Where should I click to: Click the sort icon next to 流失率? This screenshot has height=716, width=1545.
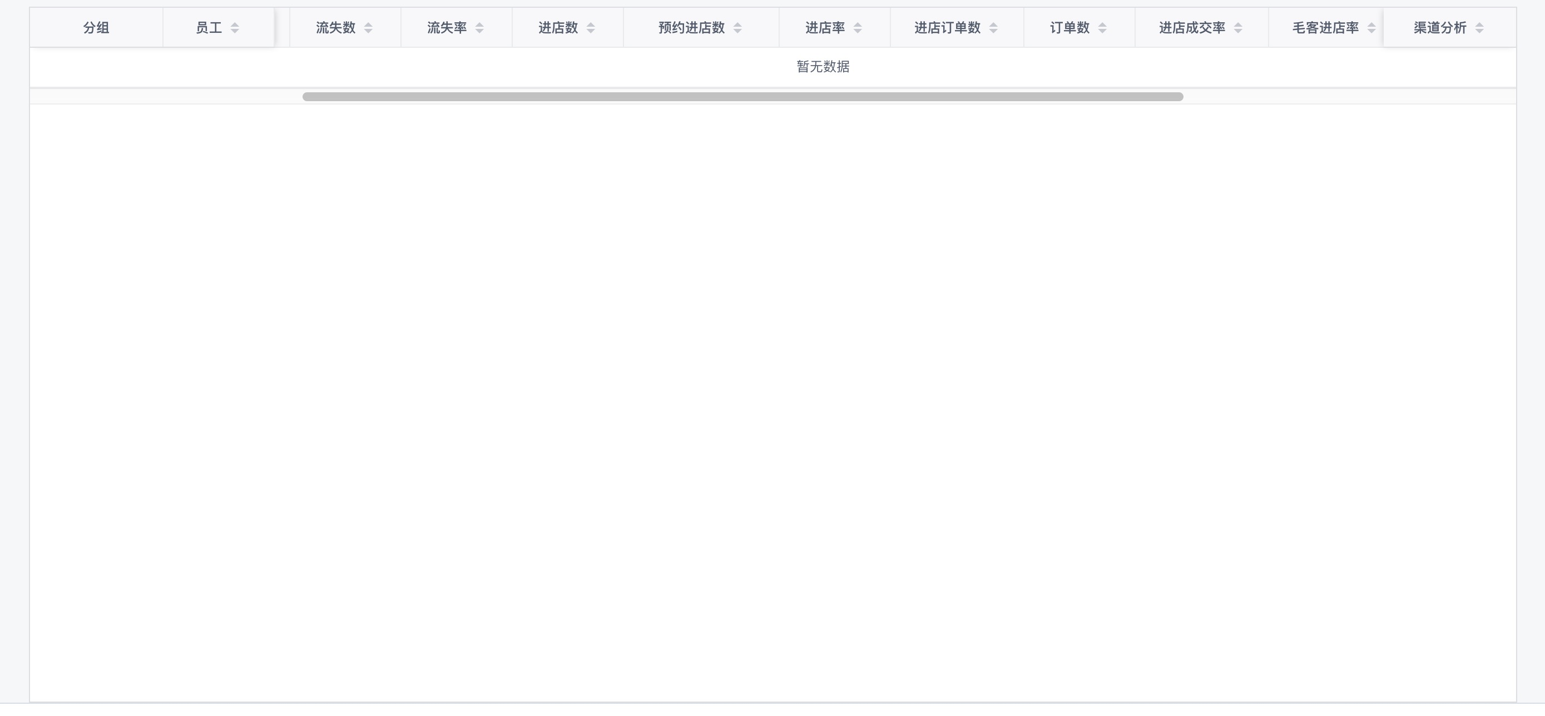coord(479,27)
